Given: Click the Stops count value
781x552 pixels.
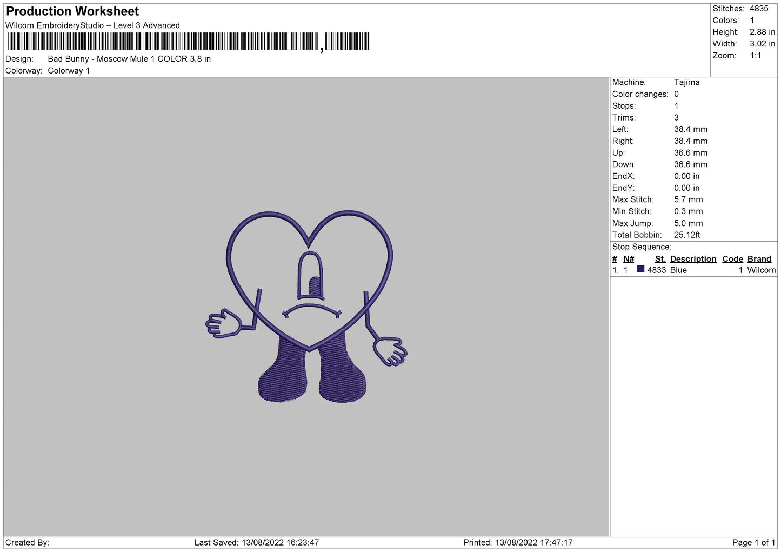Looking at the screenshot, I should pyautogui.click(x=676, y=106).
